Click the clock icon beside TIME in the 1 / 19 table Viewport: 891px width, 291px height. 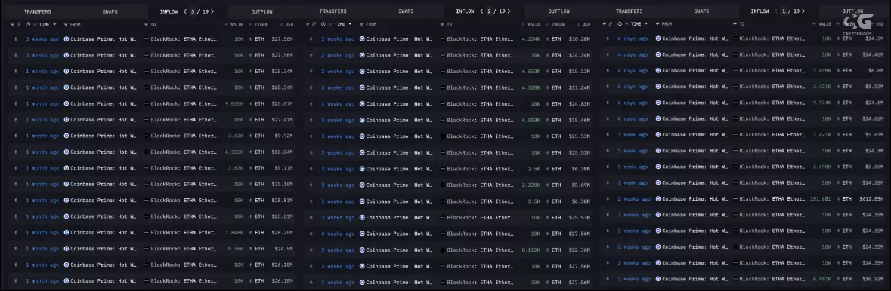pyautogui.click(x=620, y=24)
